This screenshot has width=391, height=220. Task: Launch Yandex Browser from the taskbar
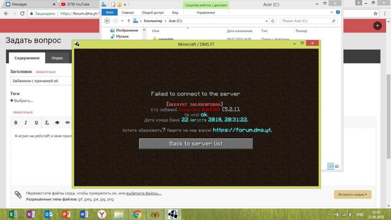pyautogui.click(x=102, y=214)
